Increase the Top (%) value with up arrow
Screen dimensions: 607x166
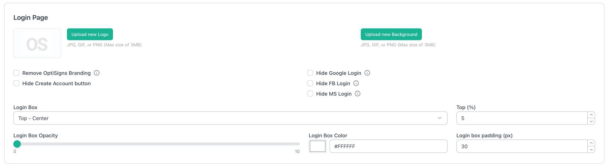click(x=591, y=115)
